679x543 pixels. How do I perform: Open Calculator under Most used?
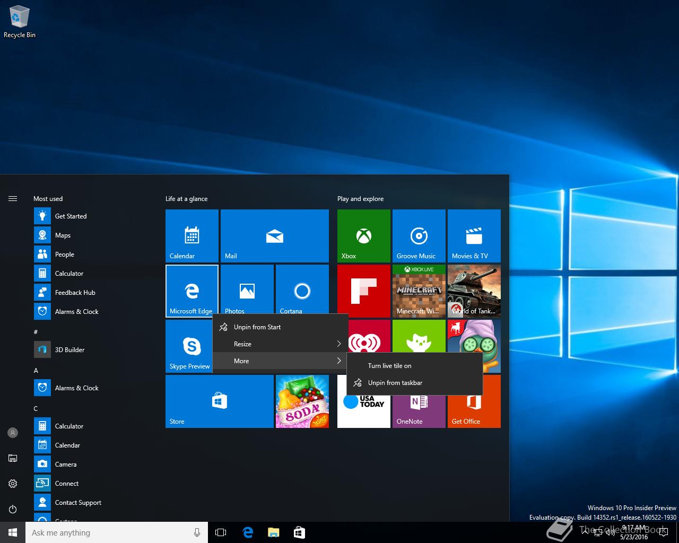pos(93,274)
